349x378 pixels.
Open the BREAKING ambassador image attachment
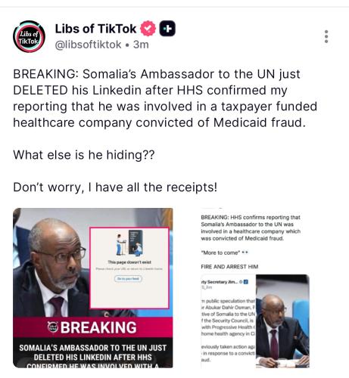[x=93, y=288]
